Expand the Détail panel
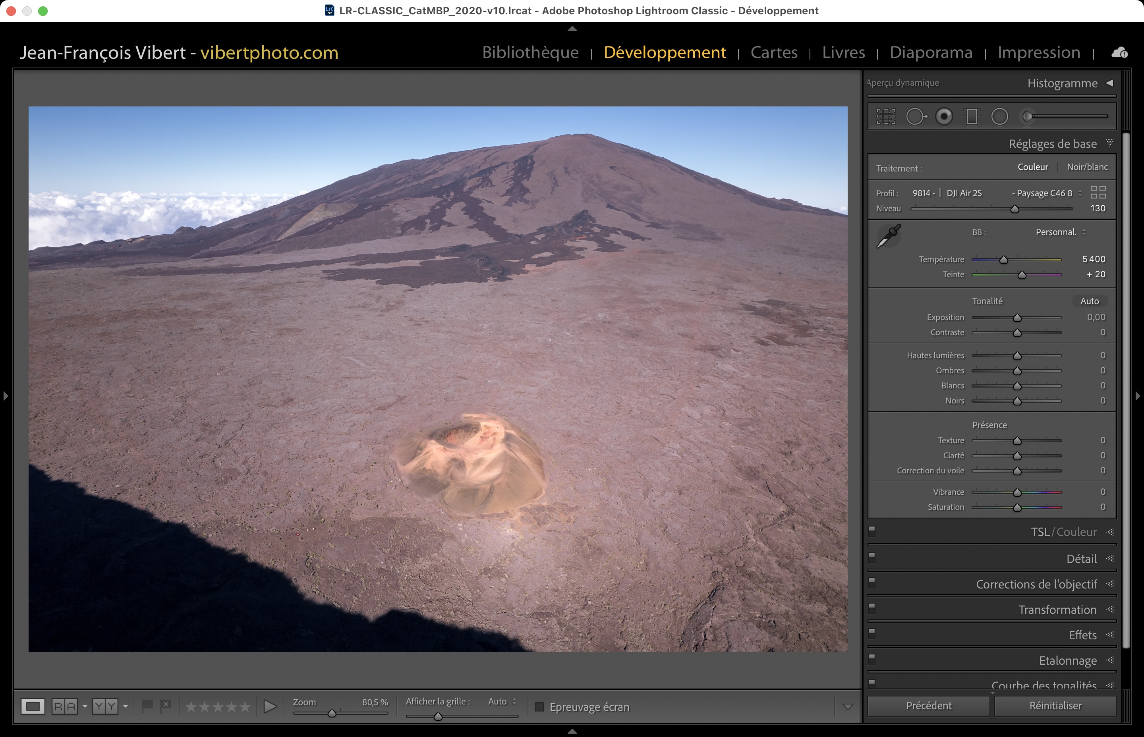Image resolution: width=1144 pixels, height=737 pixels. point(1081,558)
